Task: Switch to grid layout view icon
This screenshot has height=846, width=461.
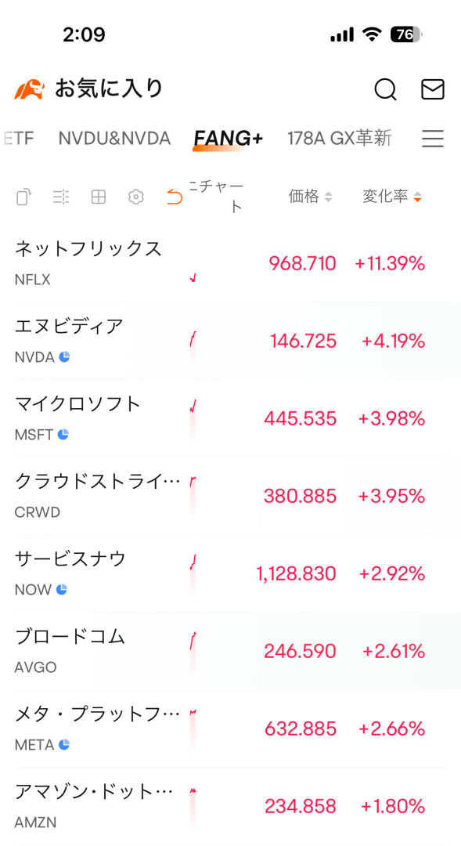Action: click(x=98, y=197)
